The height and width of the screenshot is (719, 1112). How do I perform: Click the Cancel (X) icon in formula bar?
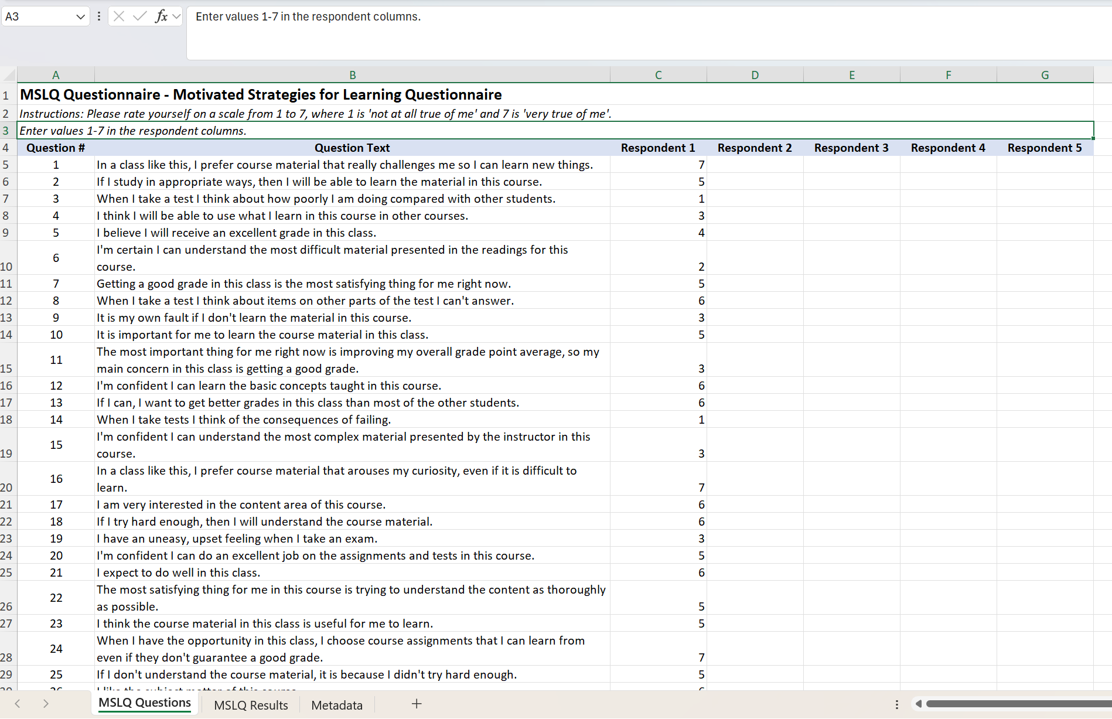(120, 16)
